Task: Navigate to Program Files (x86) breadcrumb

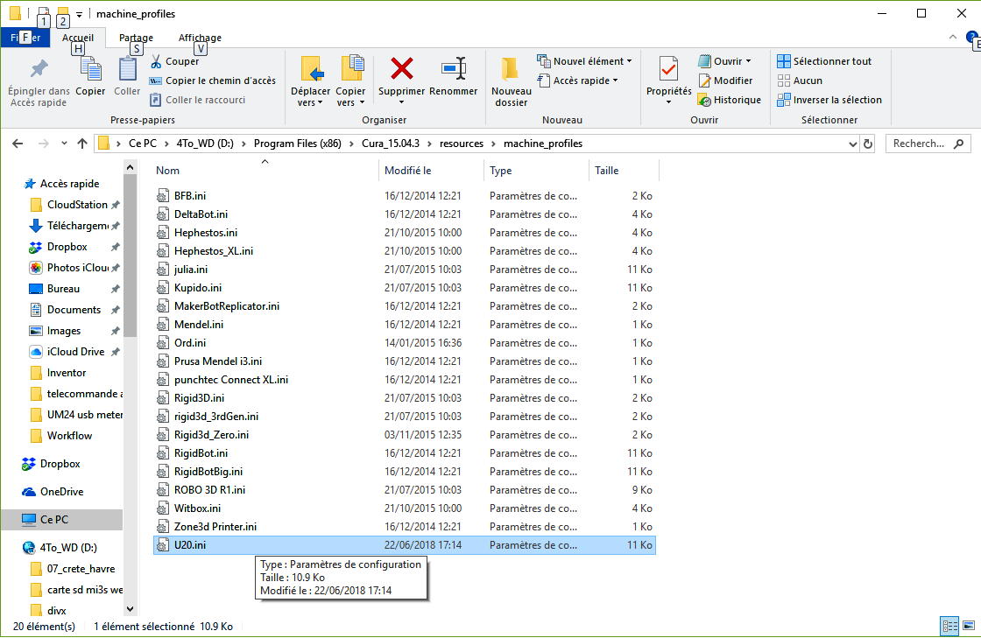Action: tap(297, 144)
